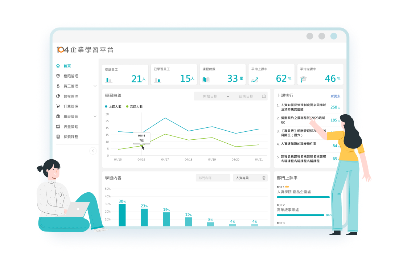Click the 權限管理 shield icon in sidebar
This screenshot has height=254, width=399.
point(58,76)
